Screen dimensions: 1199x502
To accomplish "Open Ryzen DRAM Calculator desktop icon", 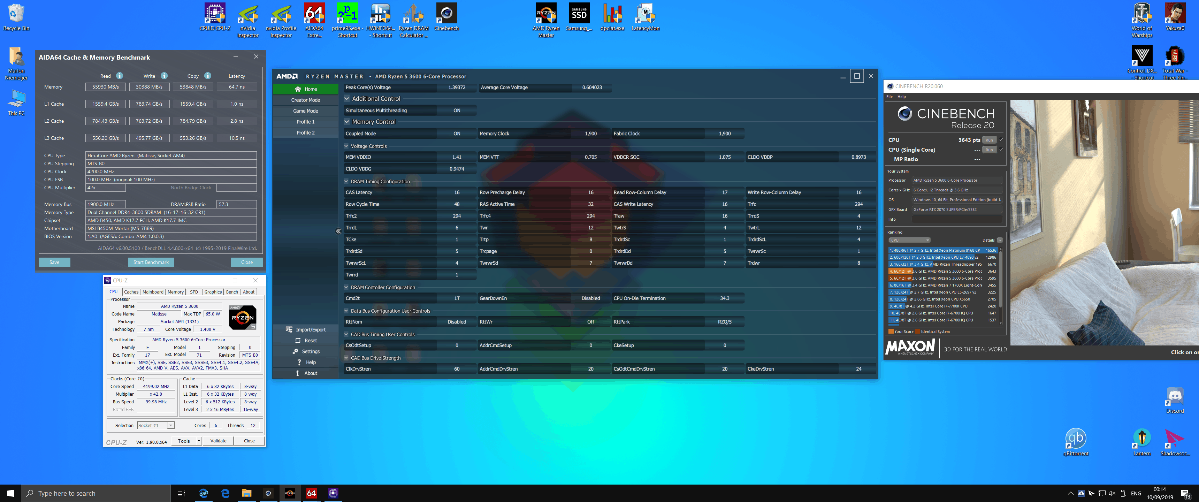I will click(413, 21).
